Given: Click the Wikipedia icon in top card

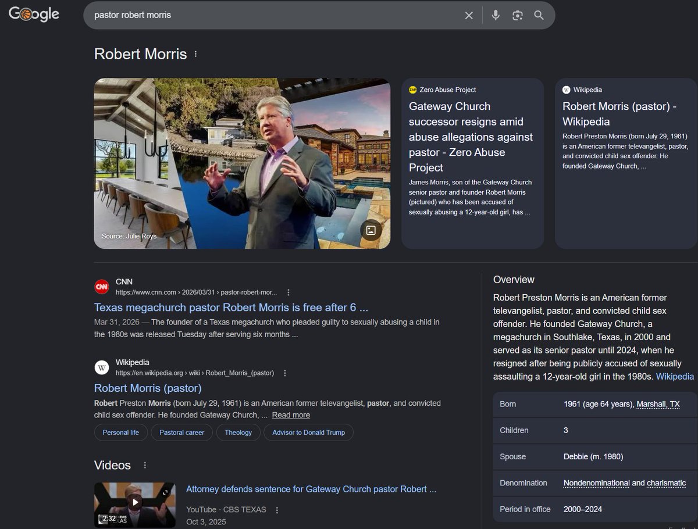Looking at the screenshot, I should tap(567, 90).
